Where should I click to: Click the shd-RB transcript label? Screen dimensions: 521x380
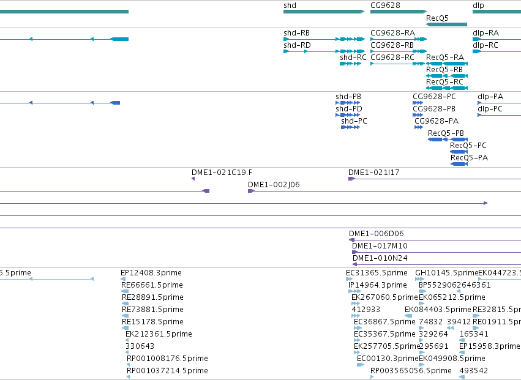[x=296, y=33]
